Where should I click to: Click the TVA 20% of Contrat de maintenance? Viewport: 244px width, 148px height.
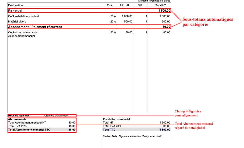click(113, 32)
